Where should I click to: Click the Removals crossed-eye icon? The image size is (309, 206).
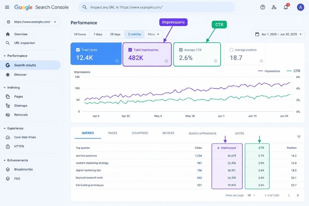click(8, 115)
